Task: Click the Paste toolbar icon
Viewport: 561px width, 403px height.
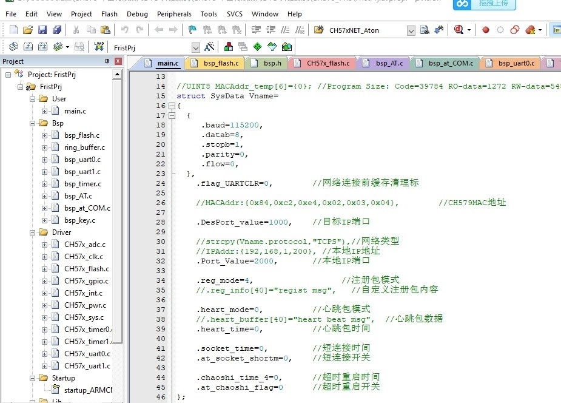Action: click(x=106, y=30)
